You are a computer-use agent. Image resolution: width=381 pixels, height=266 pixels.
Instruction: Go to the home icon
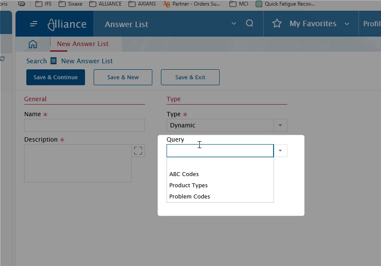(x=33, y=44)
